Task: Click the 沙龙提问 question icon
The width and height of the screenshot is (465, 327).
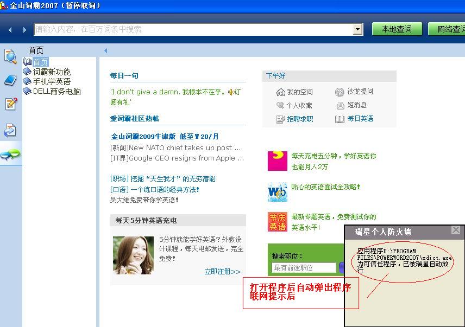Action: (x=340, y=92)
